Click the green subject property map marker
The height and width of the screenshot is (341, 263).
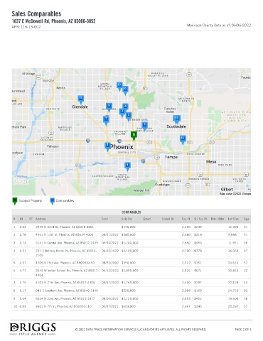(134, 136)
